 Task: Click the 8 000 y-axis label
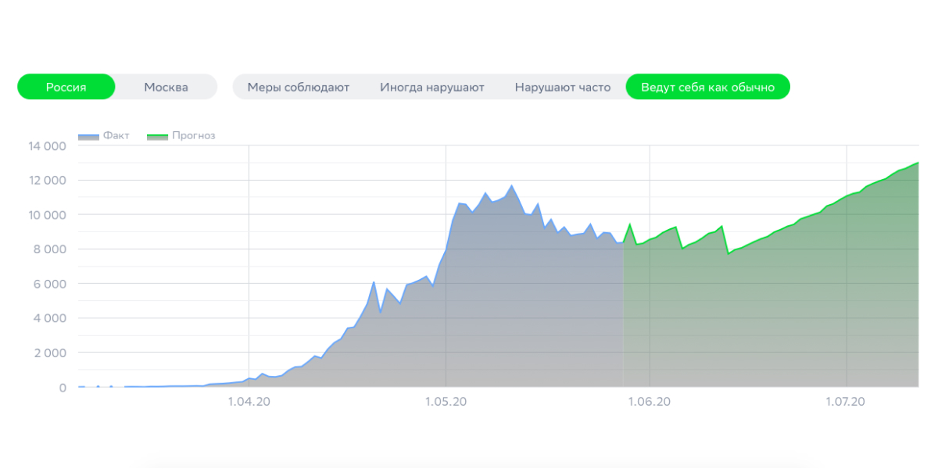coord(49,249)
